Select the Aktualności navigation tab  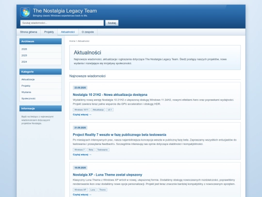click(68, 32)
